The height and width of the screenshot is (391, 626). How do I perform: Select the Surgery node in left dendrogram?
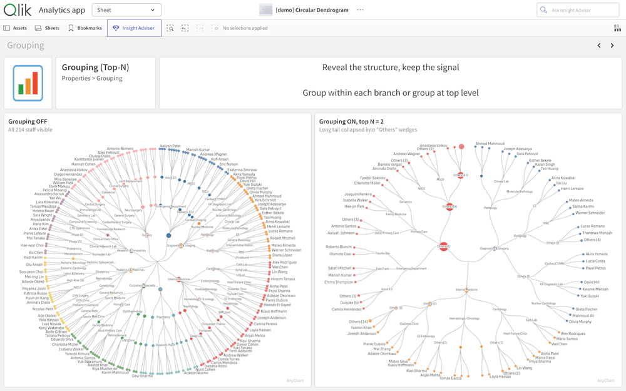pyautogui.click(x=147, y=235)
